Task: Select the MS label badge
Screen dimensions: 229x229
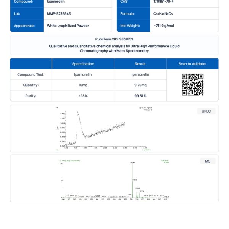Action: coord(208,161)
